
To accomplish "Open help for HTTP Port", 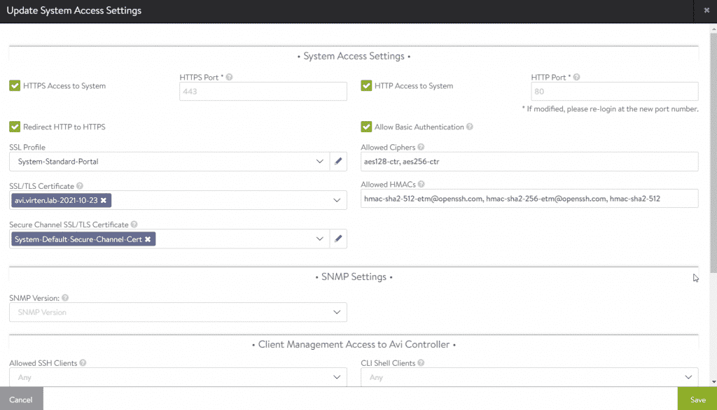I will (575, 77).
